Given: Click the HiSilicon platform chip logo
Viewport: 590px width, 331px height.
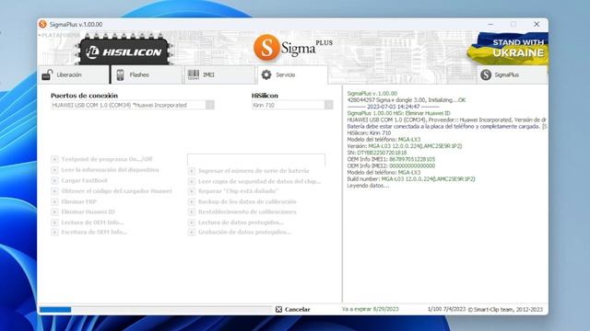Looking at the screenshot, I should (124, 50).
